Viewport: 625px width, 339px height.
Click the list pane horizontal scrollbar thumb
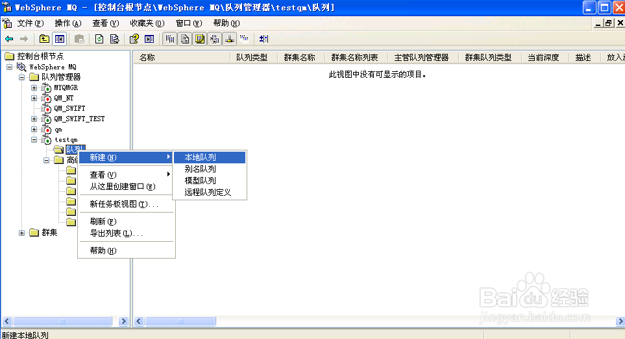tap(180, 321)
